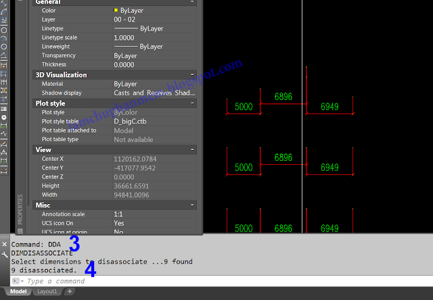This screenshot has width=433, height=300.
Task: Add a new layout with plus button
Action: point(70,292)
